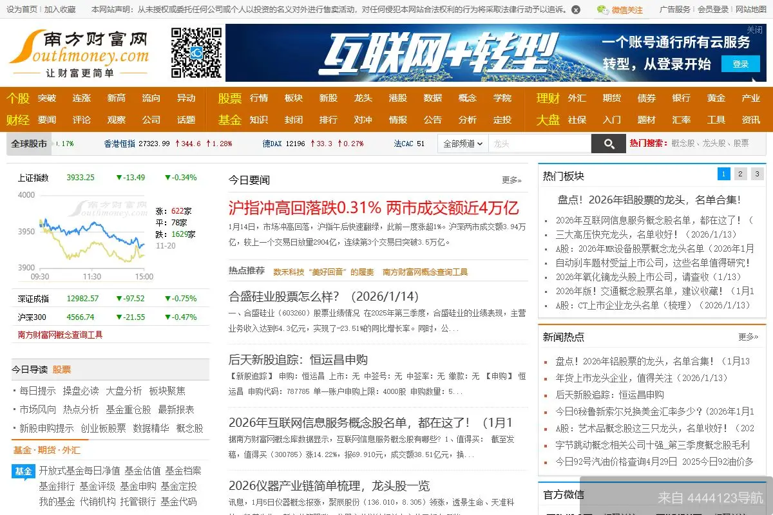Close the banner ad using 关闭
This screenshot has height=515, width=773.
point(754,30)
